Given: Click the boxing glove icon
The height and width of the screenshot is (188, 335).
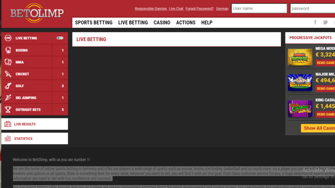Looking at the screenshot, I should click(x=8, y=50).
